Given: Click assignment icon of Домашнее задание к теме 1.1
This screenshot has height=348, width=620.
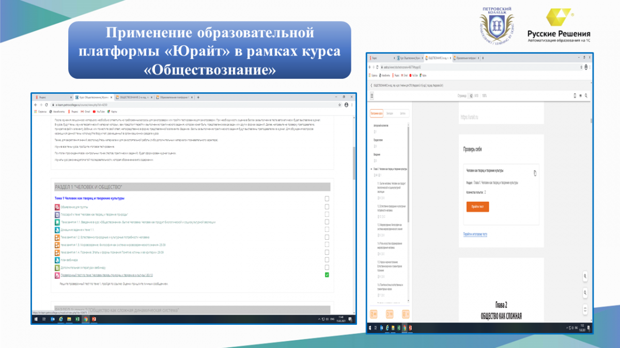Looking at the screenshot, I should pos(57,229).
